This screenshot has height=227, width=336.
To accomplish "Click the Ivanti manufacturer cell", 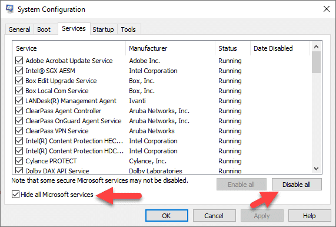I will coord(137,101).
